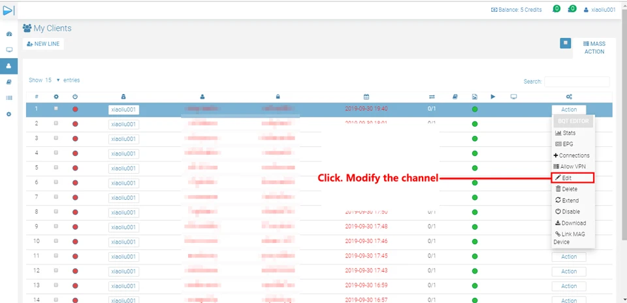Click the calendar column header icon
Screen dimensions: 627x303
(366, 97)
